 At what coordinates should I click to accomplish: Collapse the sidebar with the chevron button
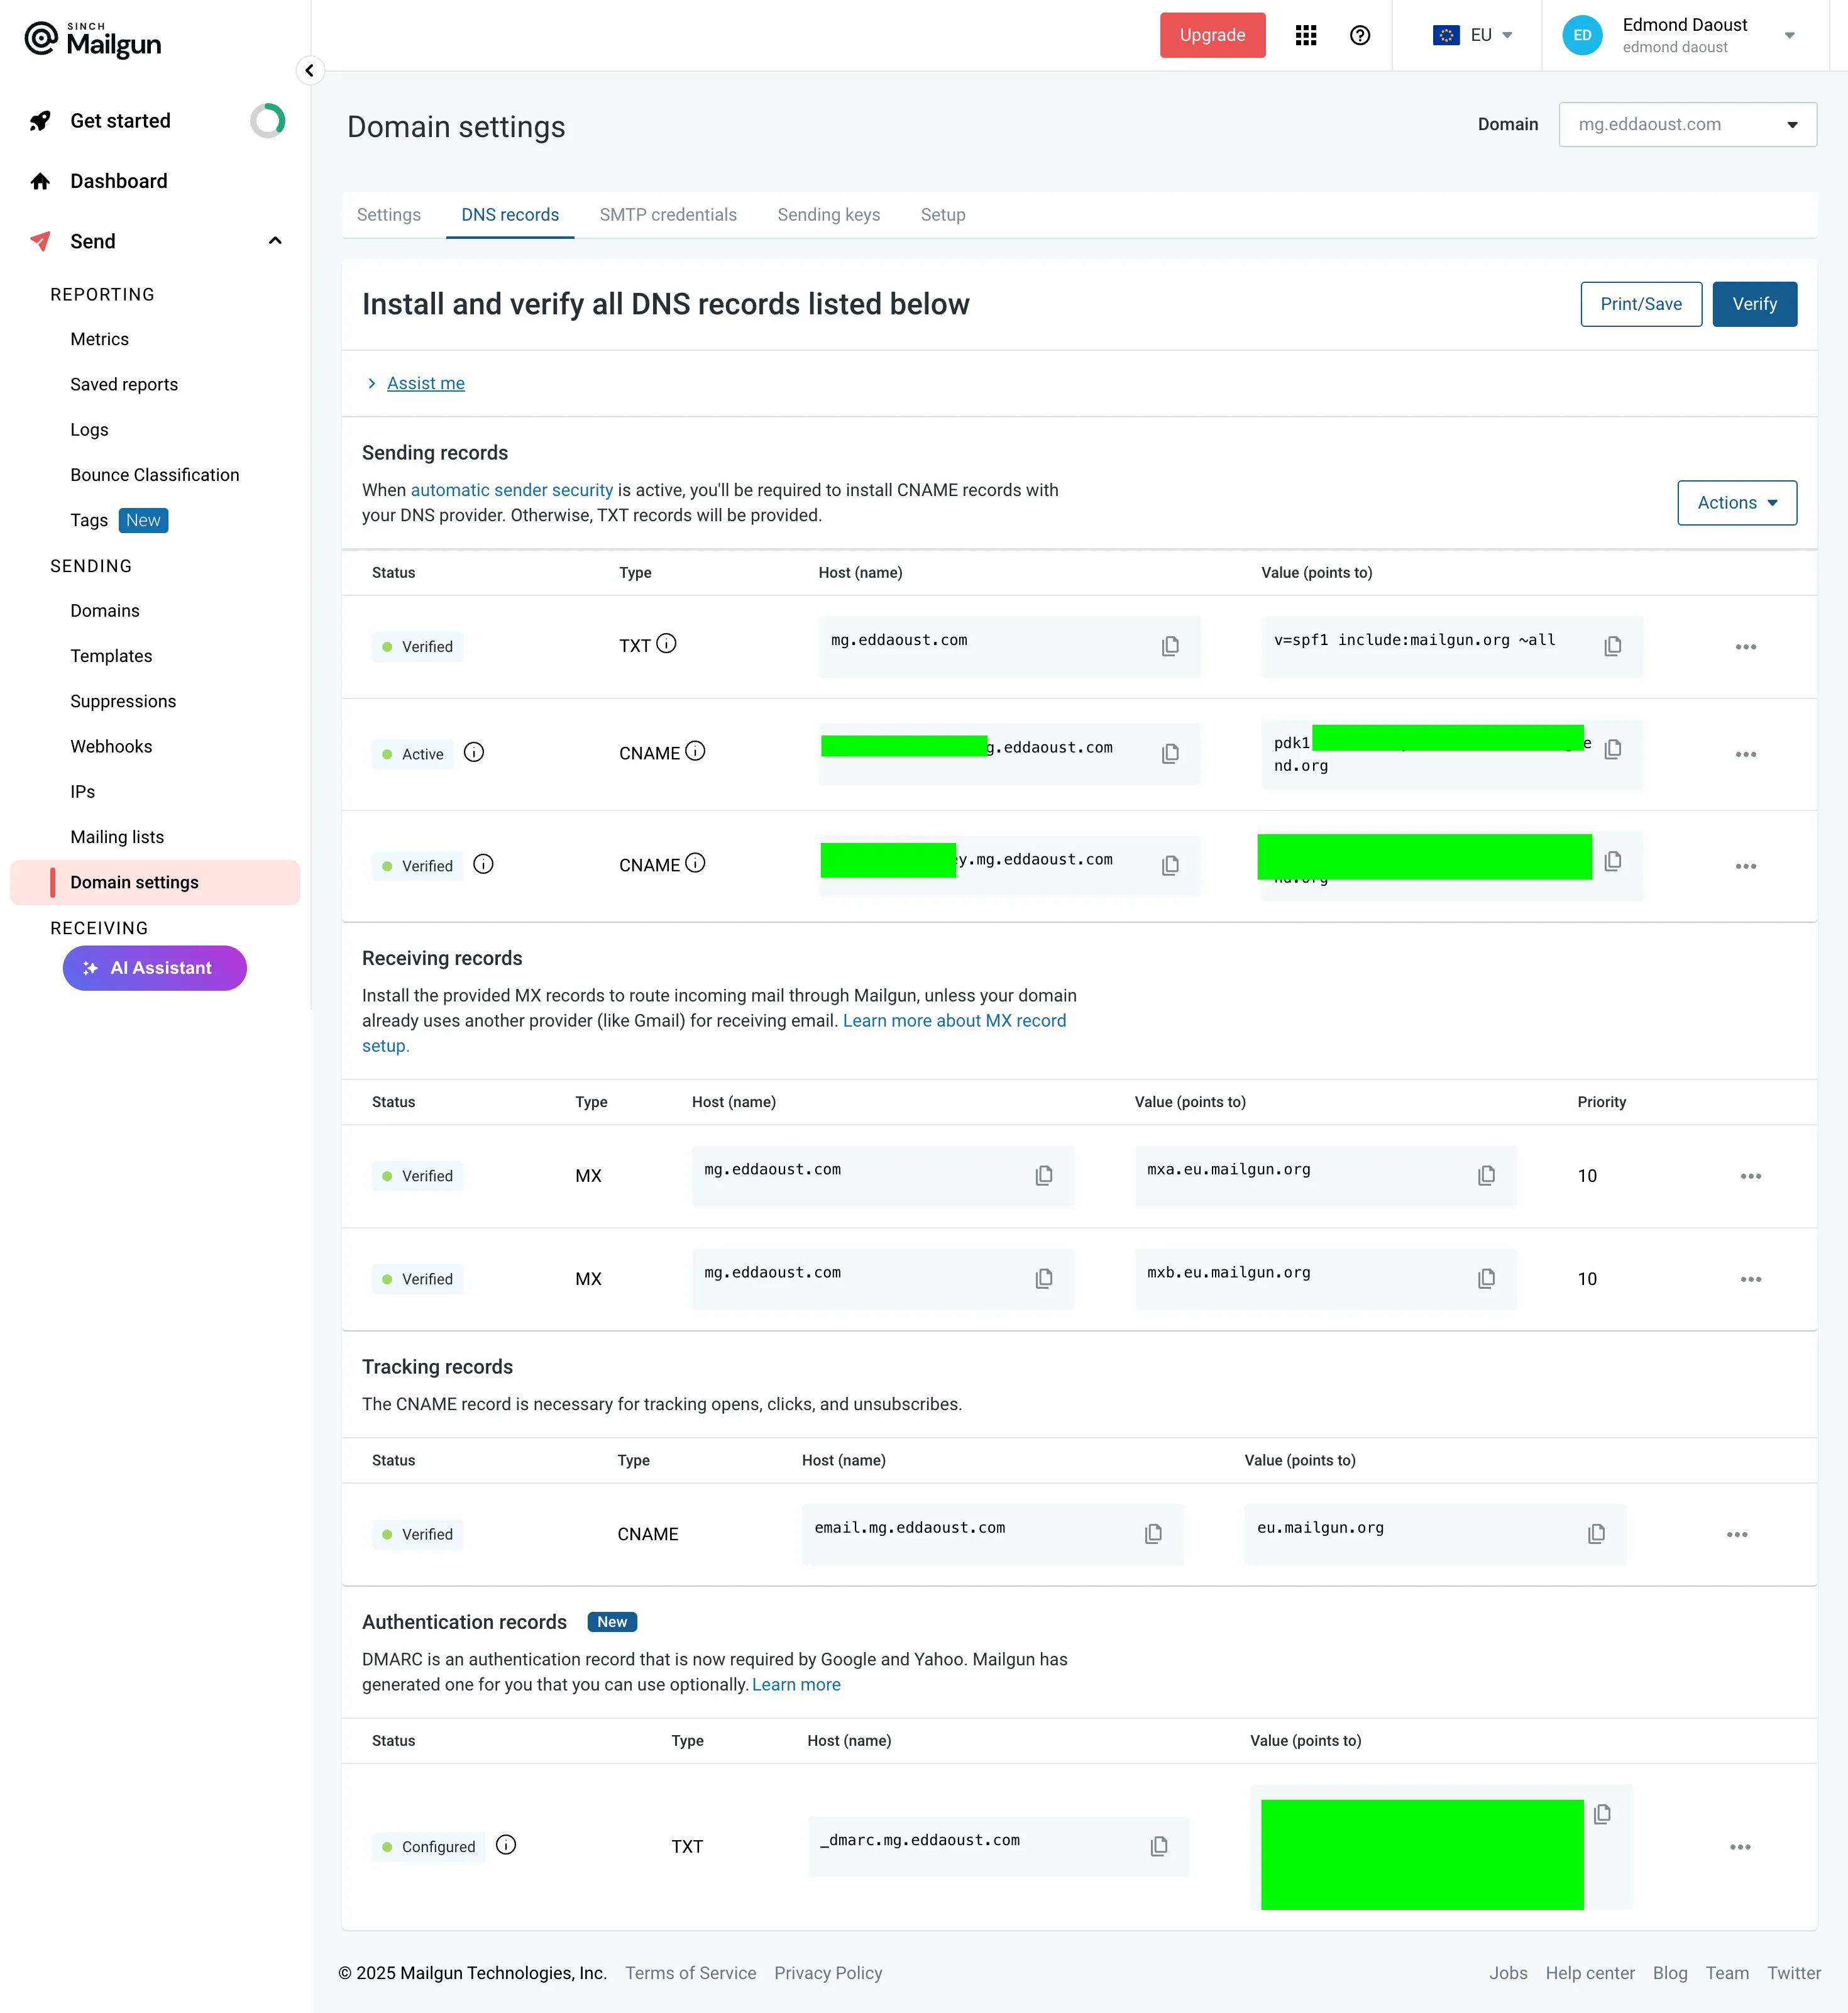310,70
